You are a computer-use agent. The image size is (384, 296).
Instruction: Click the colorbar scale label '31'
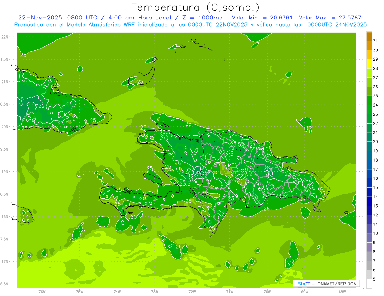[375, 41]
